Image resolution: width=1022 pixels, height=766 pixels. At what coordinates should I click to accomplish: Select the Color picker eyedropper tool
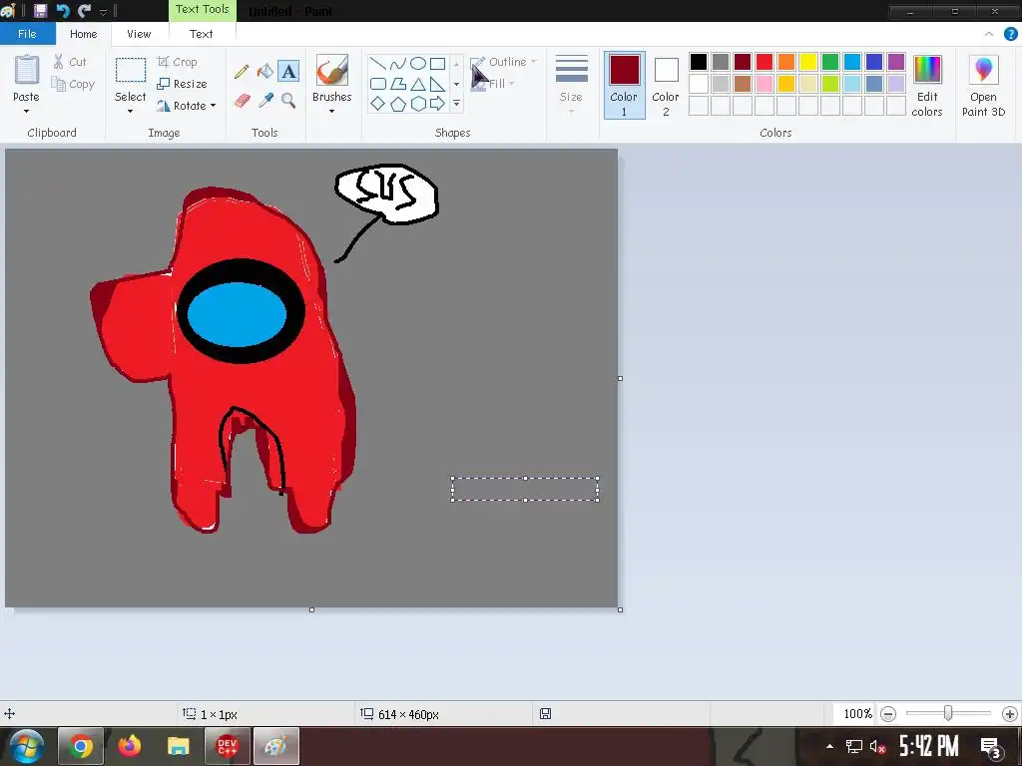pyautogui.click(x=265, y=101)
